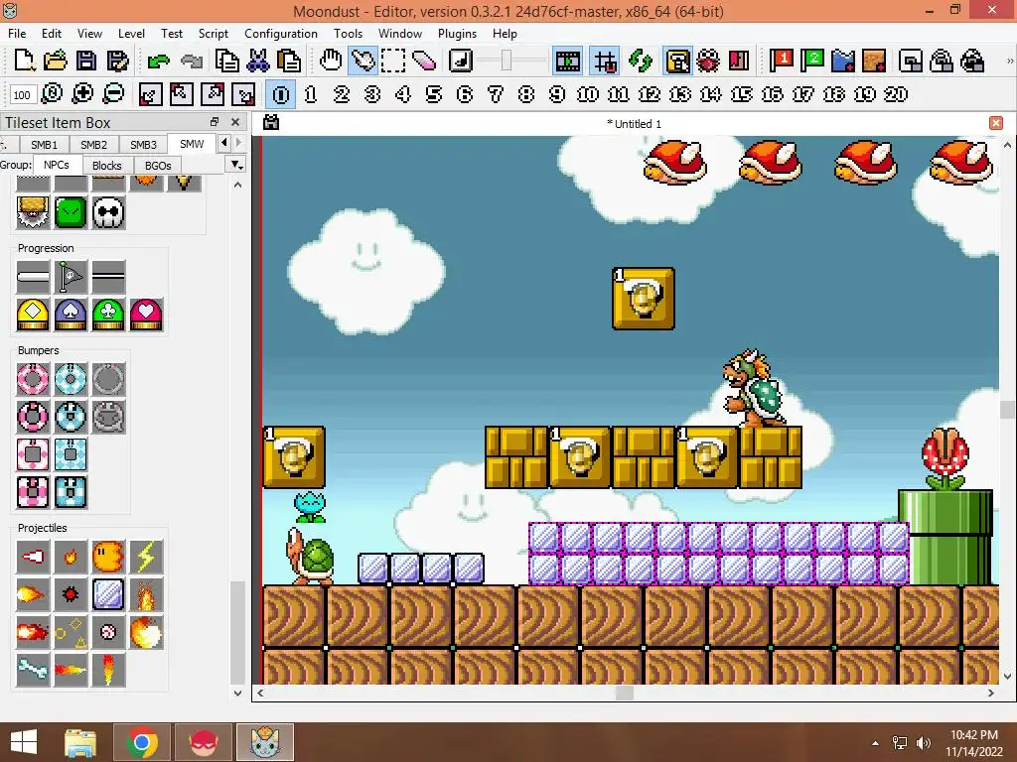Select section 0 button

(x=281, y=94)
